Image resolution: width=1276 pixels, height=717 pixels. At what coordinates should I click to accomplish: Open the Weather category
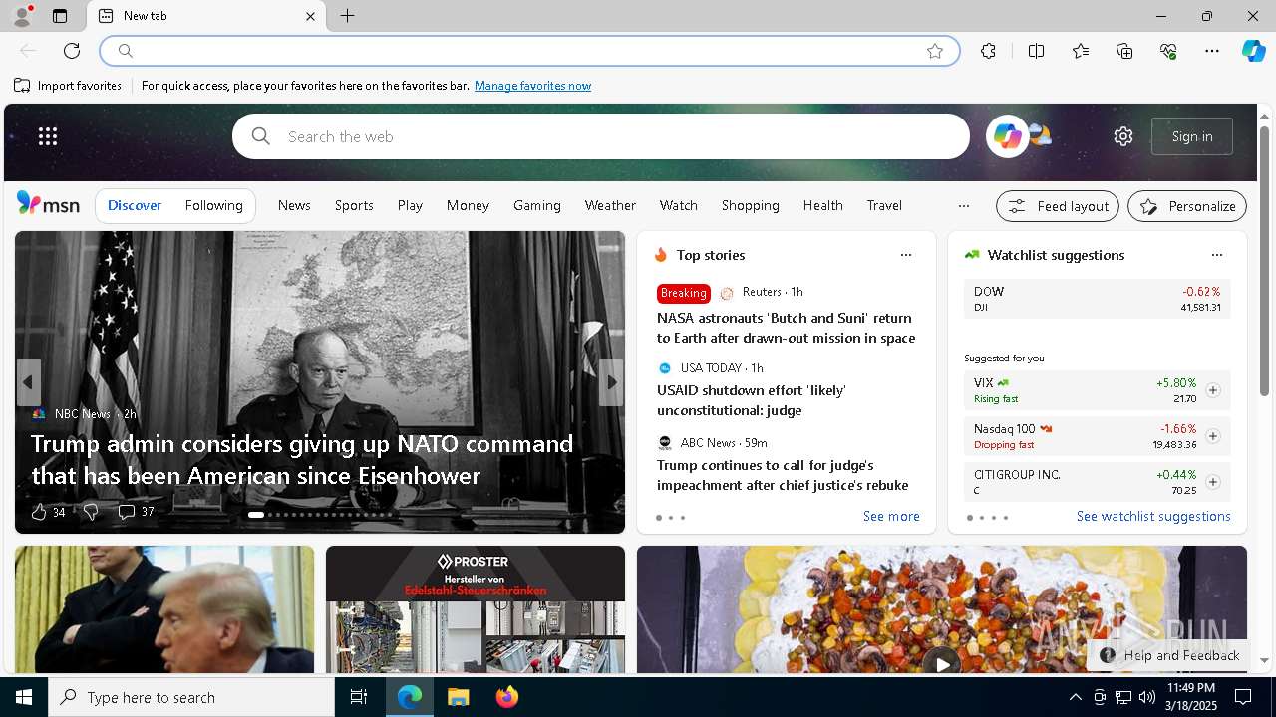point(610,205)
